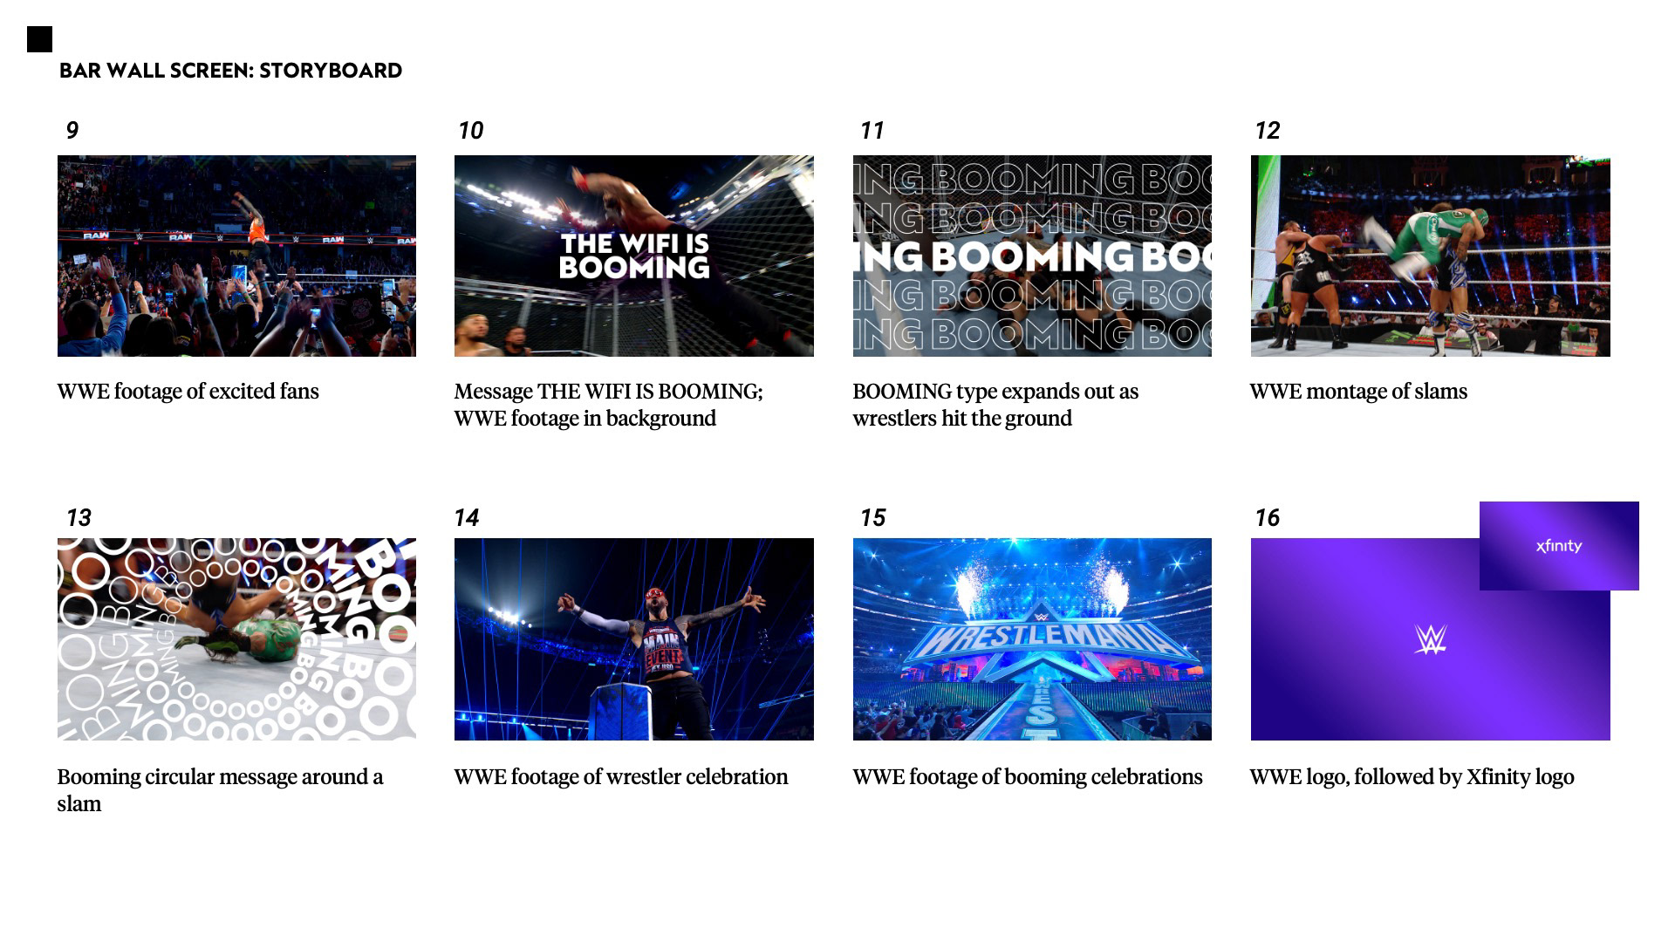Screen dimensions: 1675x942
Task: Click frame number 10 label
Action: point(470,131)
